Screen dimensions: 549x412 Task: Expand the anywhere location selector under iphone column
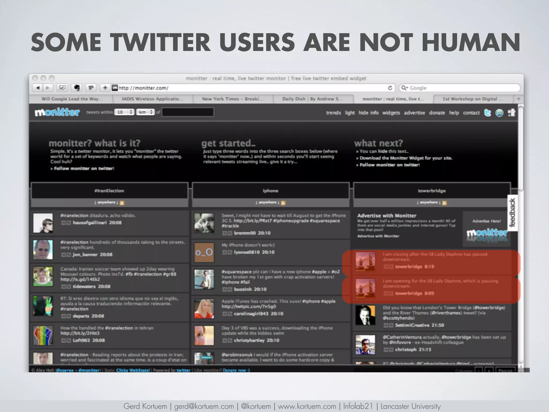tap(267, 203)
